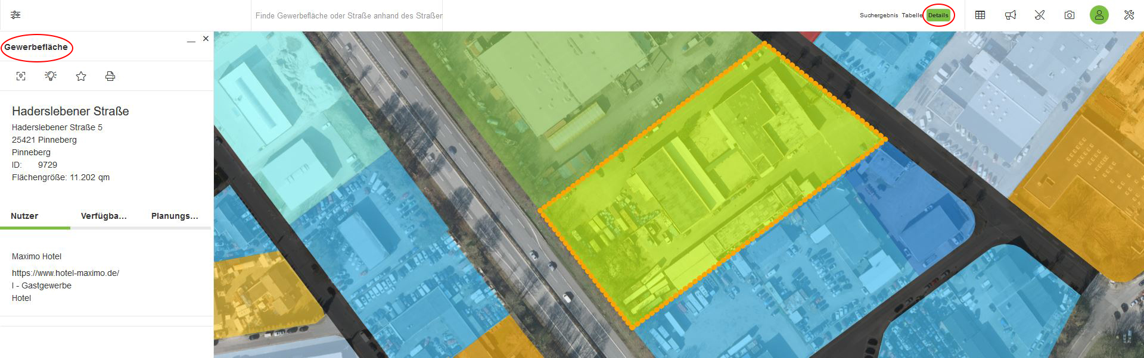Image resolution: width=1144 pixels, height=358 pixels.
Task: Add to favorites with star icon
Action: coord(81,76)
